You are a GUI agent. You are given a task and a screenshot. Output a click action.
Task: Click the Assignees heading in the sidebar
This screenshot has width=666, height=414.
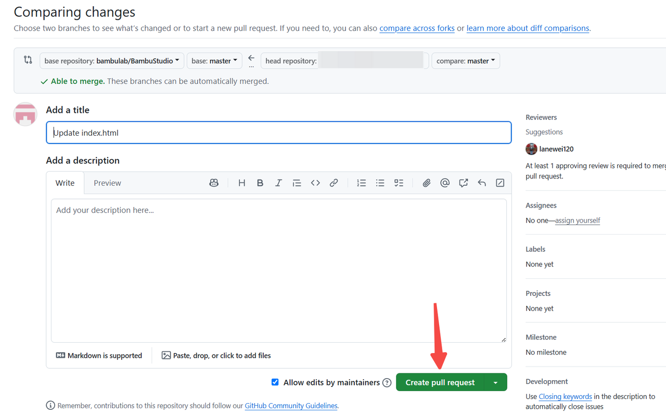[x=541, y=205]
